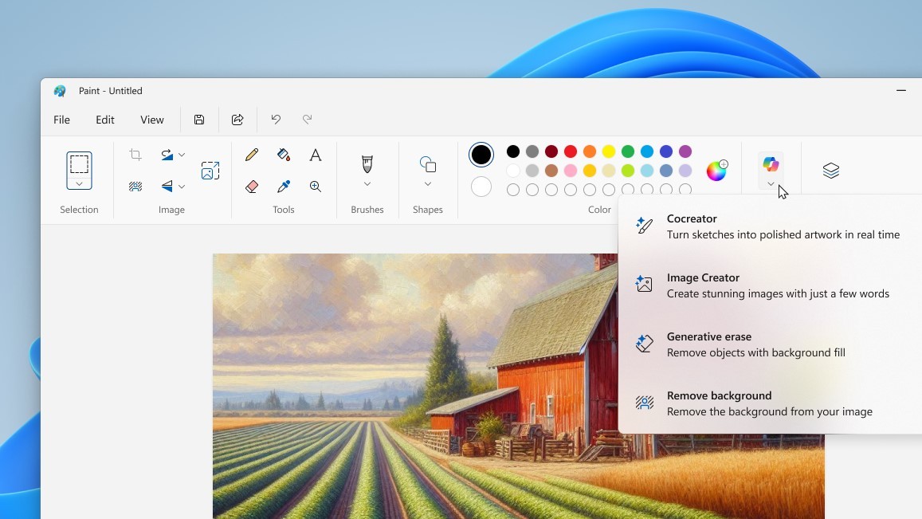Open the Rotate options dropdown

point(182,155)
